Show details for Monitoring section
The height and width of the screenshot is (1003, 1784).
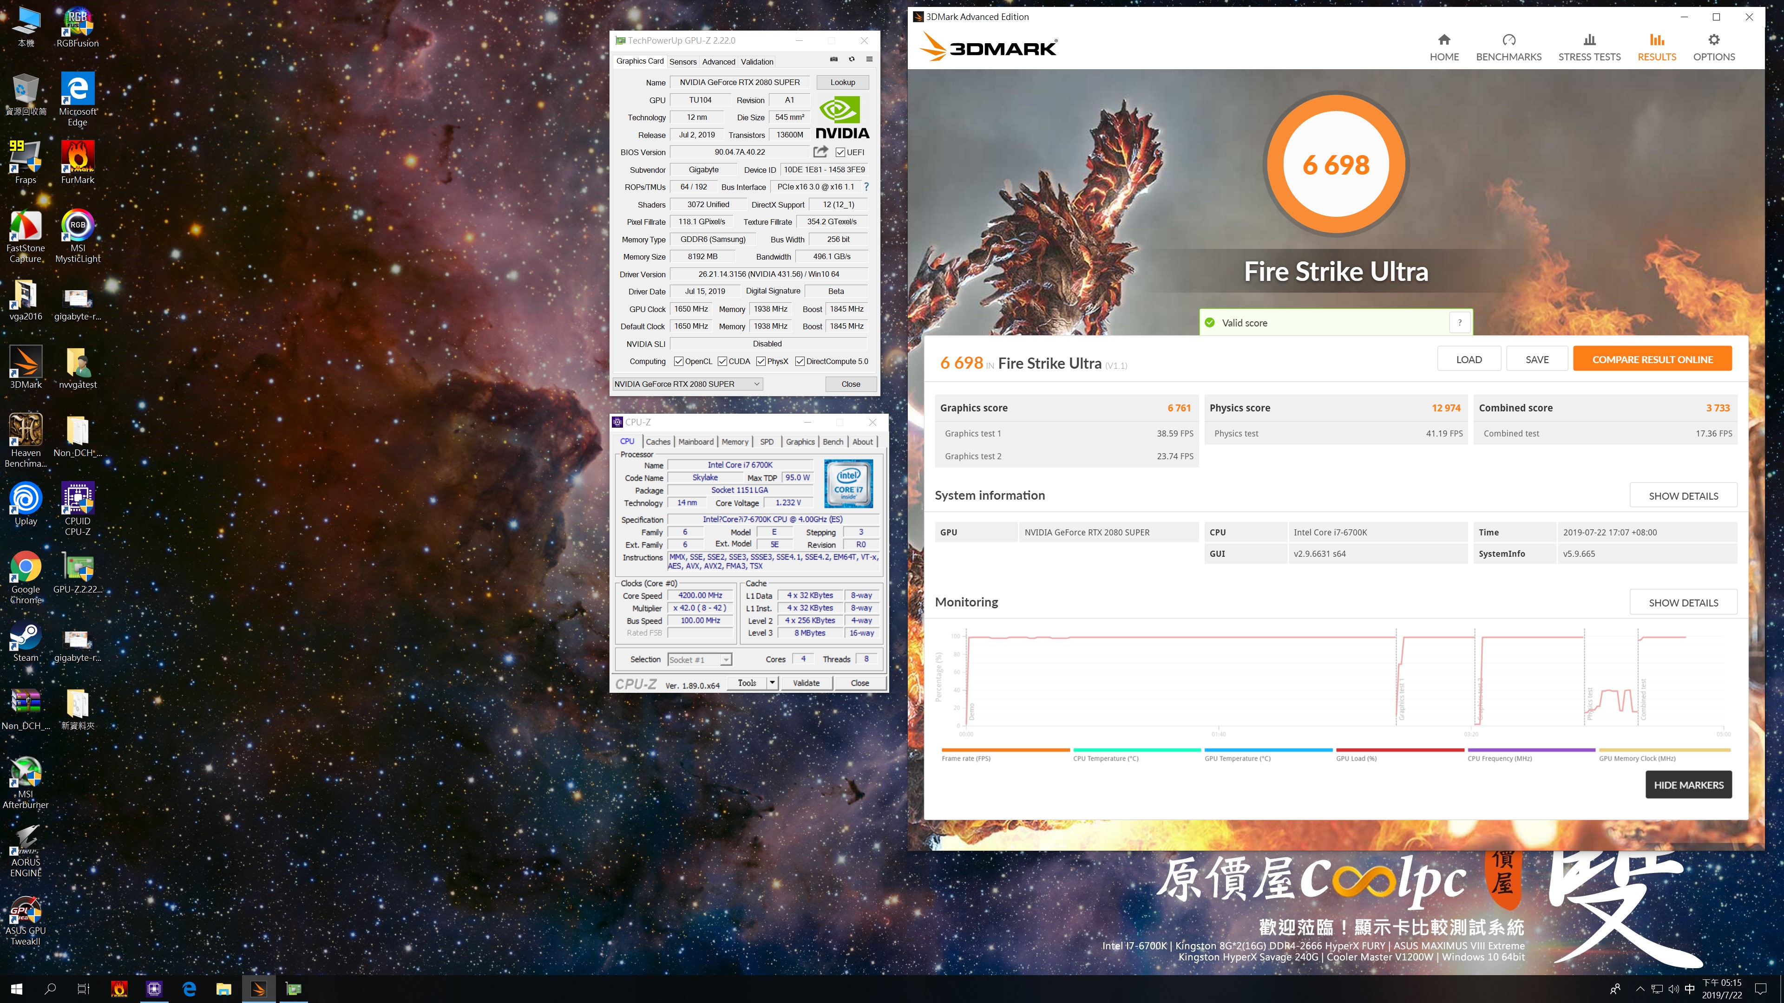click(x=1683, y=602)
